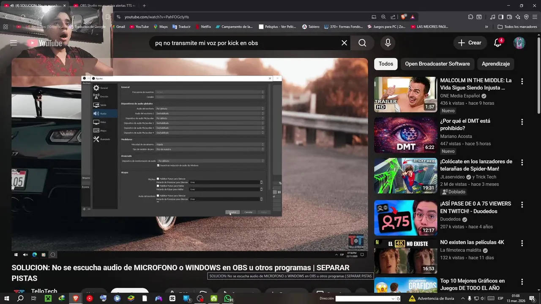Expand hidden bookmarks chevron
Image resolution: width=541 pixels, height=304 pixels.
coord(486,27)
